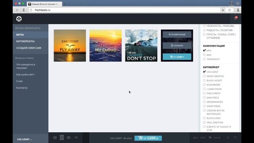Add beat to favorites В ИЗБРАННЫЕ
This screenshot has width=254, height=143.
tap(177, 35)
